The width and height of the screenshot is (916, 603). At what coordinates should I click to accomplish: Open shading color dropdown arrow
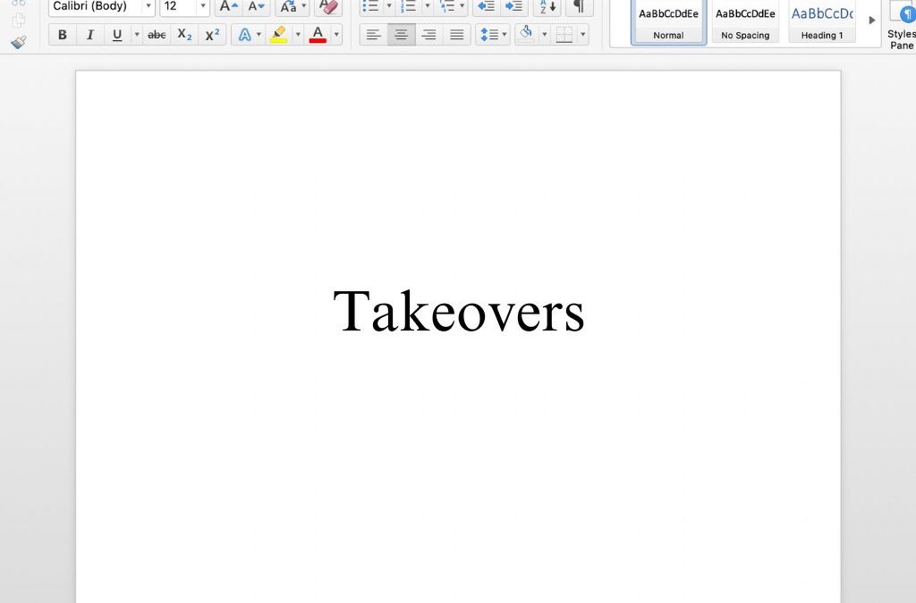(x=545, y=35)
